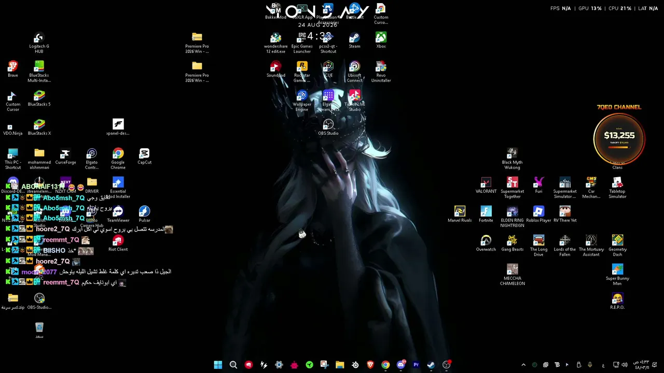The width and height of the screenshot is (664, 373).
Task: Open MECCHA CHAMELEON game shortcut
Action: point(512,275)
